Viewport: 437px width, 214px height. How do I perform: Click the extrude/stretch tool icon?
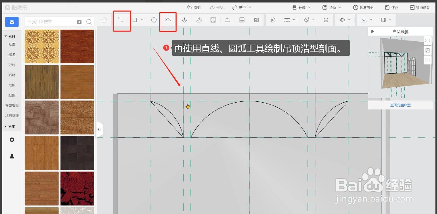pyautogui.click(x=184, y=20)
